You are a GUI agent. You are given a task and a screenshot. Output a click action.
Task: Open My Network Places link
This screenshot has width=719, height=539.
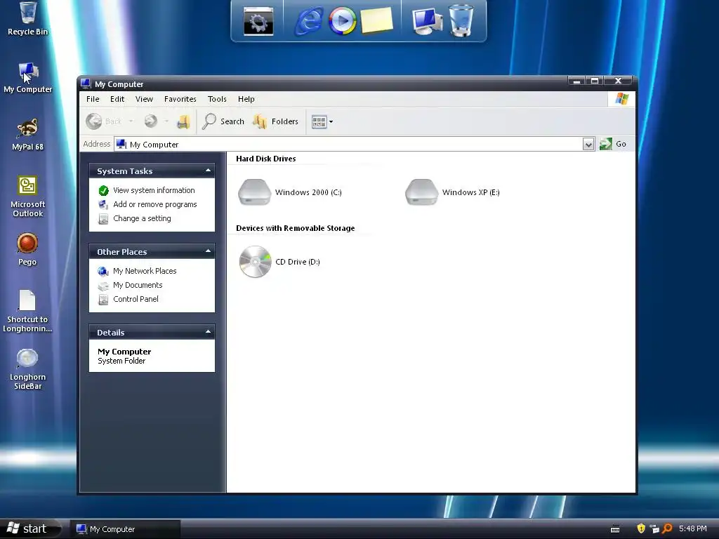(145, 271)
